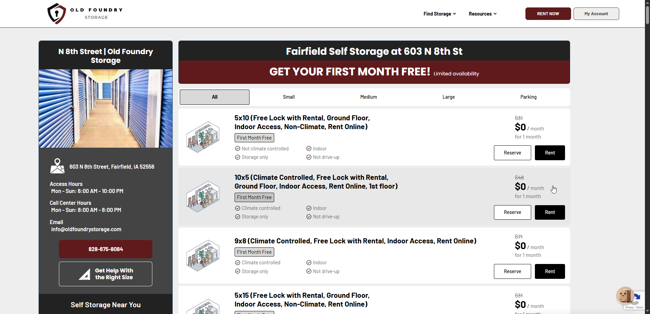Open the 5x15 unit title
The height and width of the screenshot is (314, 650).
point(302,300)
